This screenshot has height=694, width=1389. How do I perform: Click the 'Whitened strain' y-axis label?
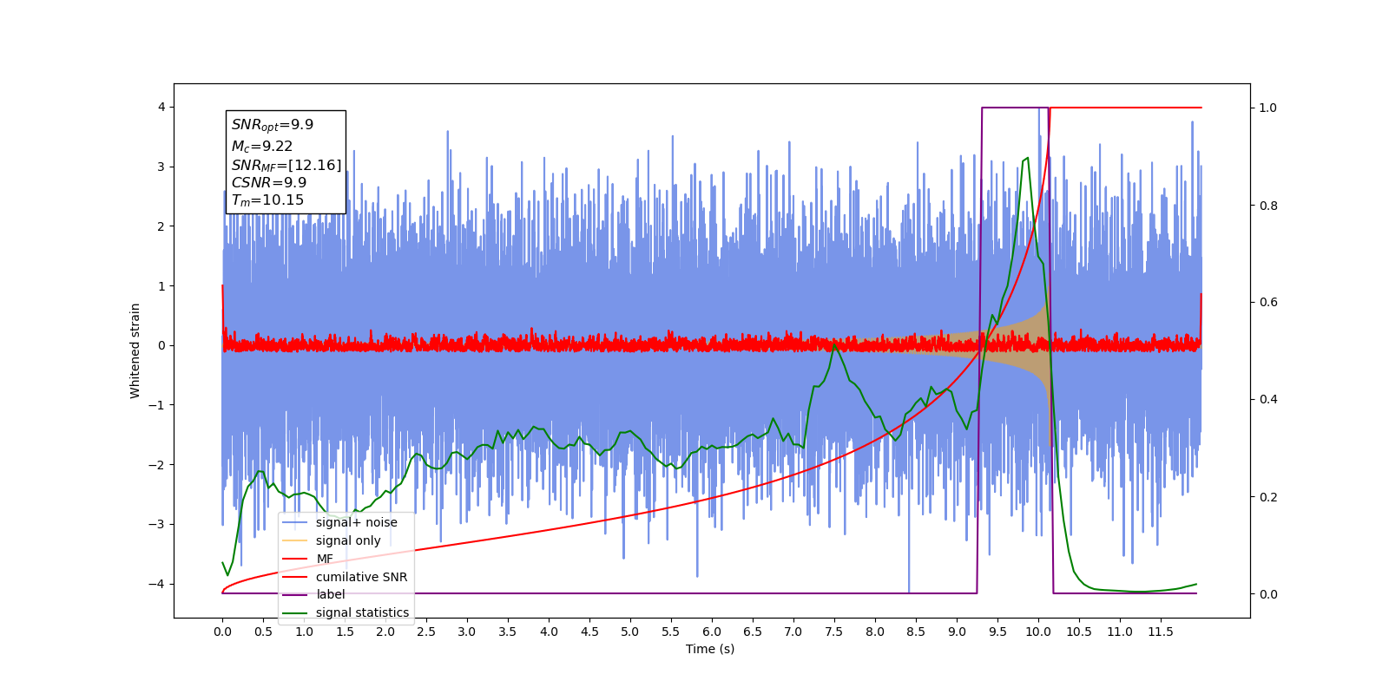(x=135, y=350)
